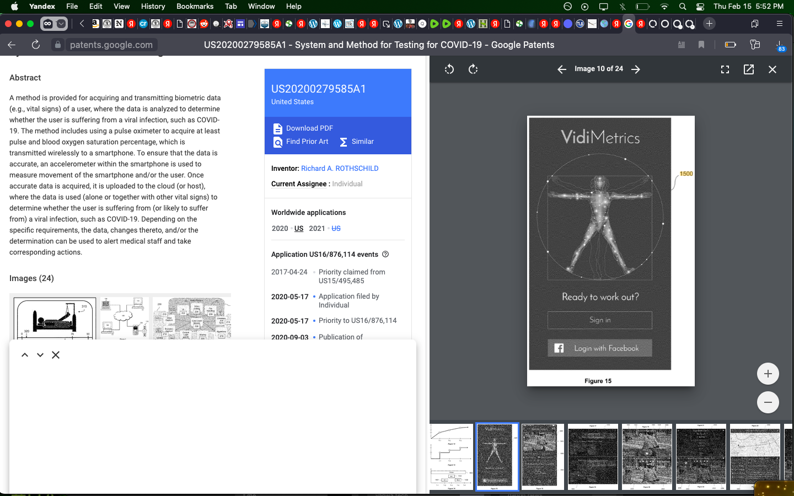The image size is (794, 496).
Task: Zoom in with the plus button
Action: [768, 374]
